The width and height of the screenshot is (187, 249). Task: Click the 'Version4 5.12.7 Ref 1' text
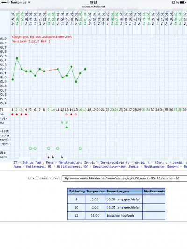[31, 41]
